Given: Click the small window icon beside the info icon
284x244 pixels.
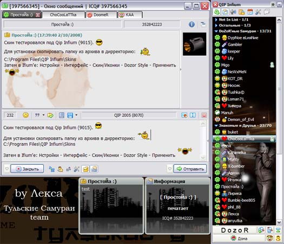Looking at the screenshot, I should click(x=203, y=24).
